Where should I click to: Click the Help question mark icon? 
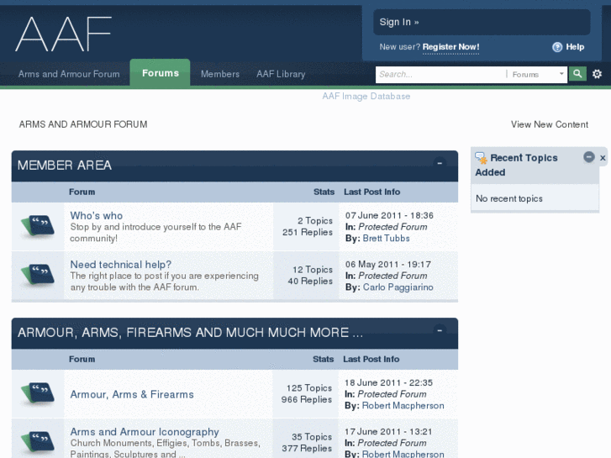557,47
